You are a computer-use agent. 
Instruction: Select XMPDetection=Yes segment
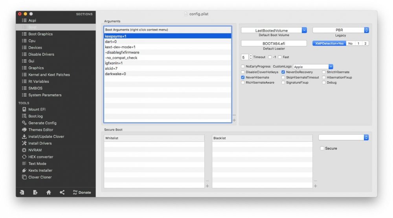tap(329, 43)
